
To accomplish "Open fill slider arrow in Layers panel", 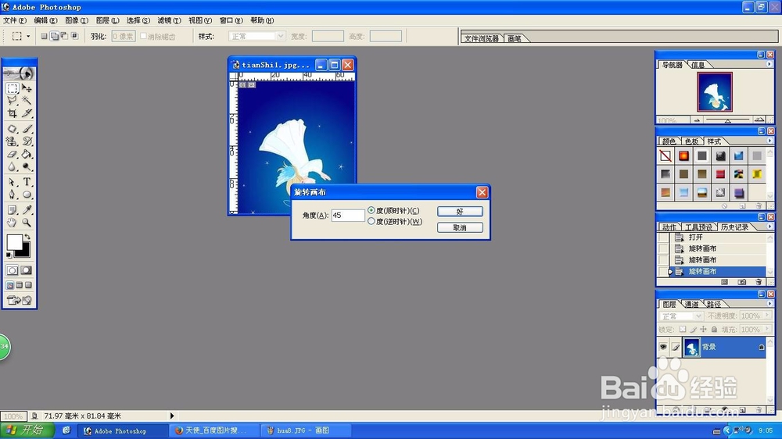I will [767, 329].
